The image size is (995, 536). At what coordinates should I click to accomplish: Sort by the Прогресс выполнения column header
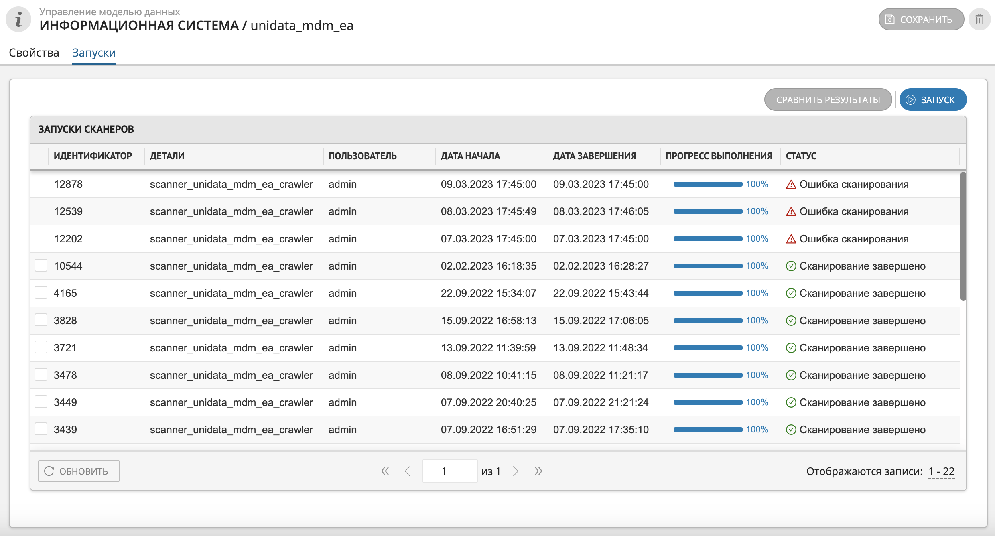coord(721,156)
